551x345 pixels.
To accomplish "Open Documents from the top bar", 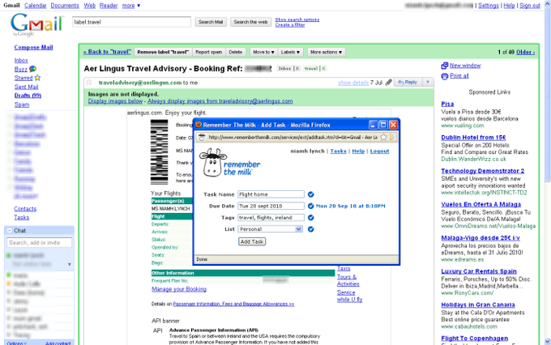I will (65, 6).
